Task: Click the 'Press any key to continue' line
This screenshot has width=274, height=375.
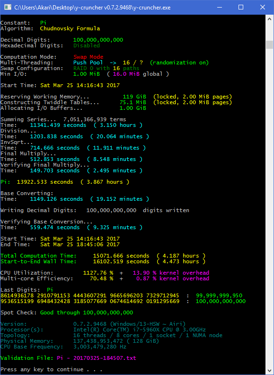Action: (x=52, y=369)
